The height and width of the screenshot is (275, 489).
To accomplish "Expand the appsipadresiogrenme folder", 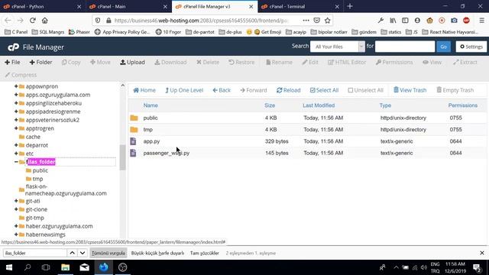I will click(x=16, y=112).
